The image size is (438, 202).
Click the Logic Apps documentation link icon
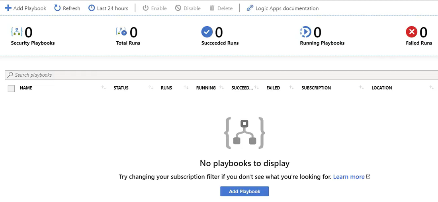(250, 8)
